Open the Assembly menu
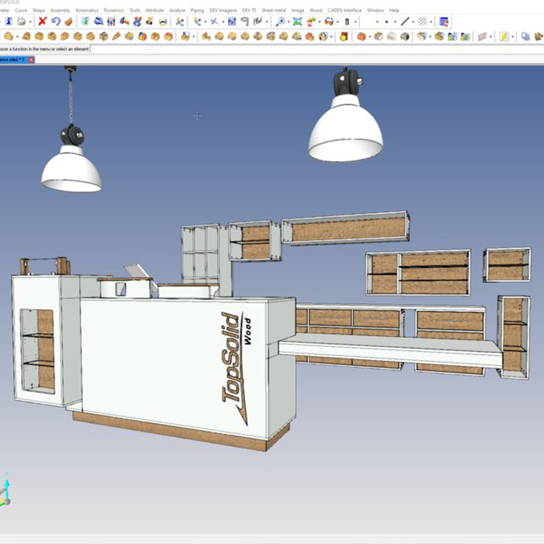Viewport: 544px width, 544px height. point(61,10)
